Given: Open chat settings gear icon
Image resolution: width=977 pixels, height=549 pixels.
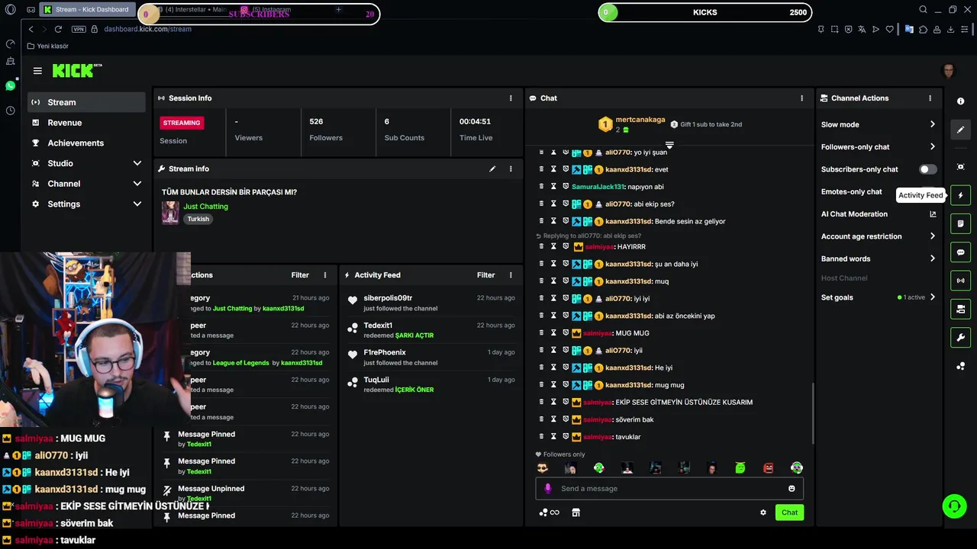Looking at the screenshot, I should [x=763, y=512].
